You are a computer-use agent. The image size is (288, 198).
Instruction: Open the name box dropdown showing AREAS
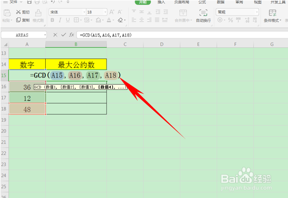(45, 35)
